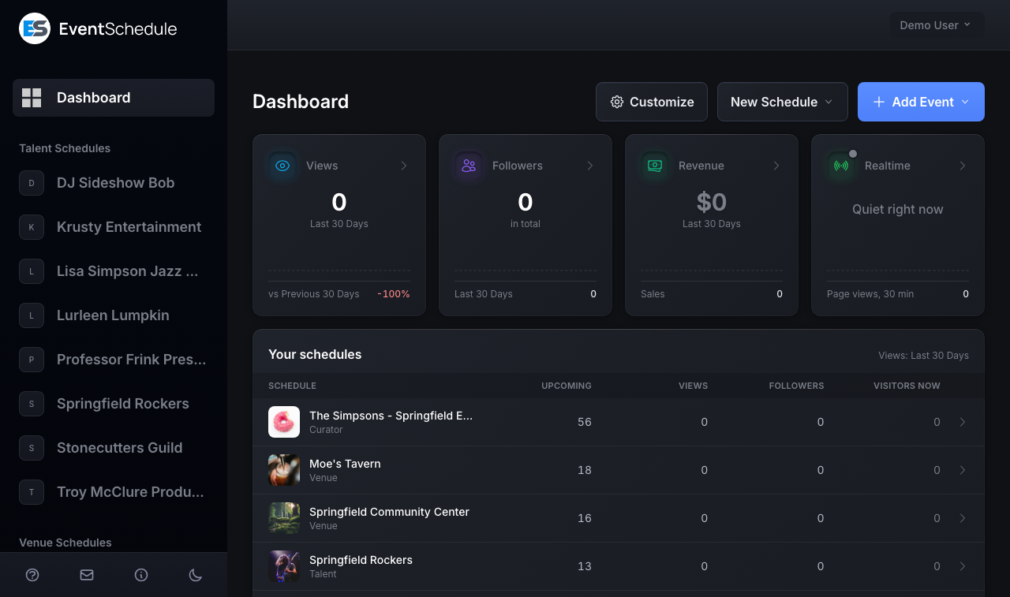Click the P avatar for Professor Frink
Screen dimensions: 1010x597
(32, 360)
